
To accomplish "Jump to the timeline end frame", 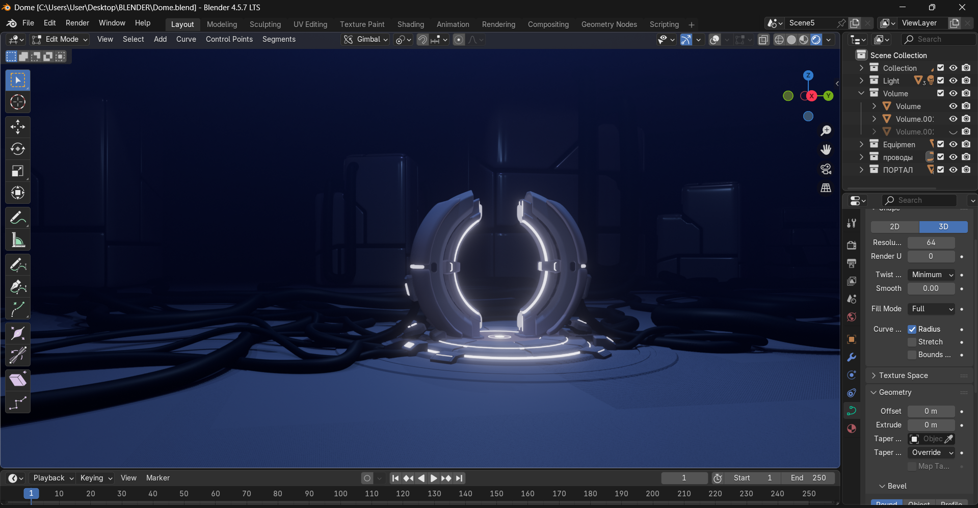I will coord(459,478).
